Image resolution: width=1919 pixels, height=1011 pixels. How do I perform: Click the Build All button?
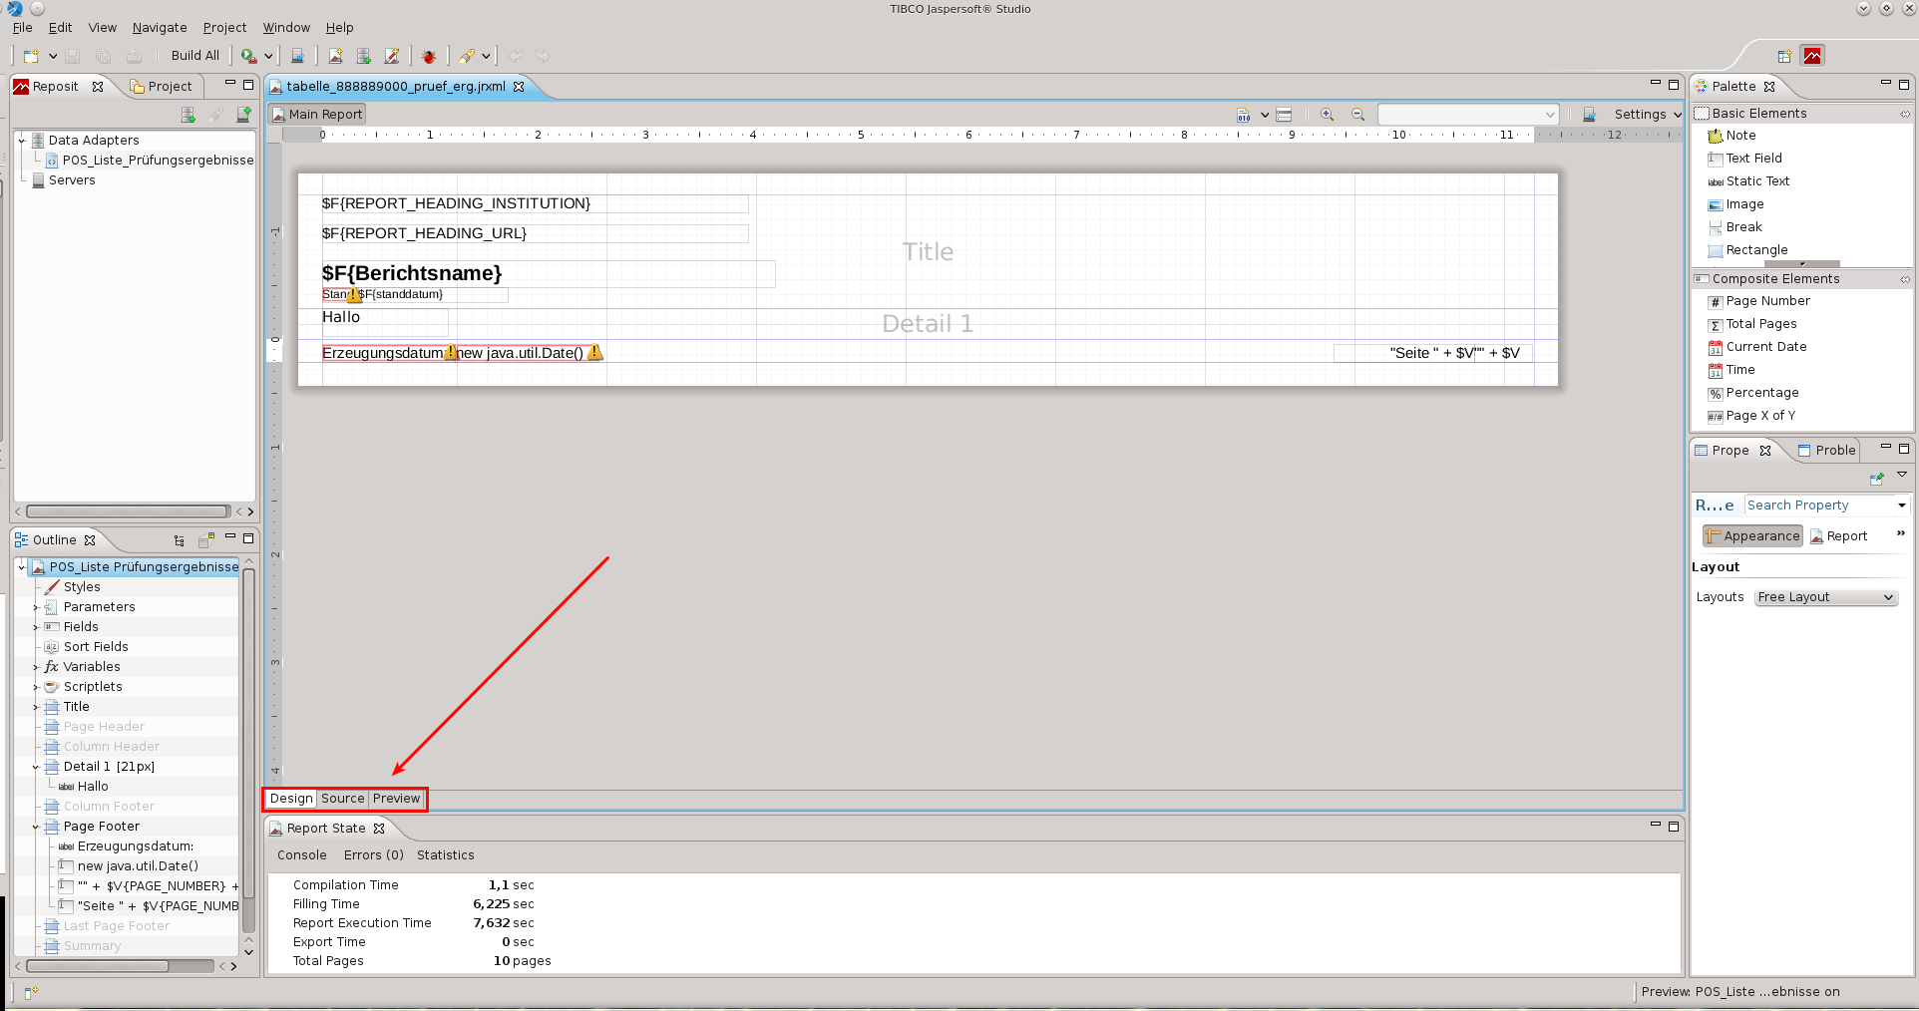pos(194,56)
